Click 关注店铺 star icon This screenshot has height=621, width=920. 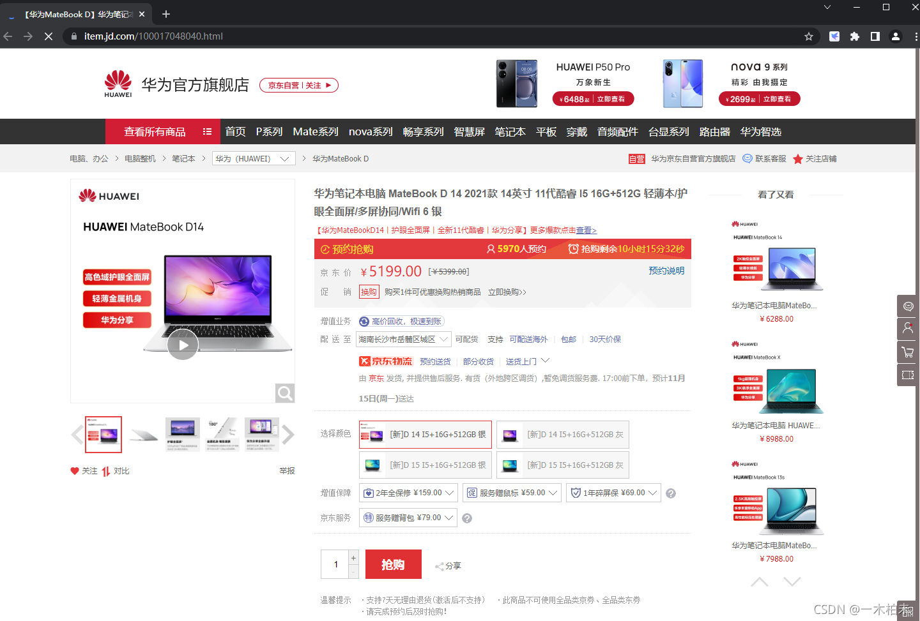(x=798, y=159)
